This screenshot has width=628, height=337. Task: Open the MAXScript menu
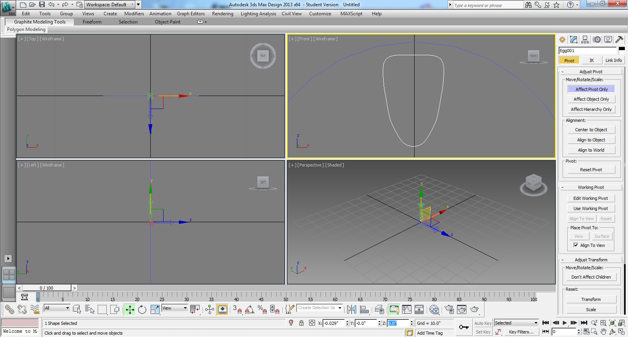point(351,14)
